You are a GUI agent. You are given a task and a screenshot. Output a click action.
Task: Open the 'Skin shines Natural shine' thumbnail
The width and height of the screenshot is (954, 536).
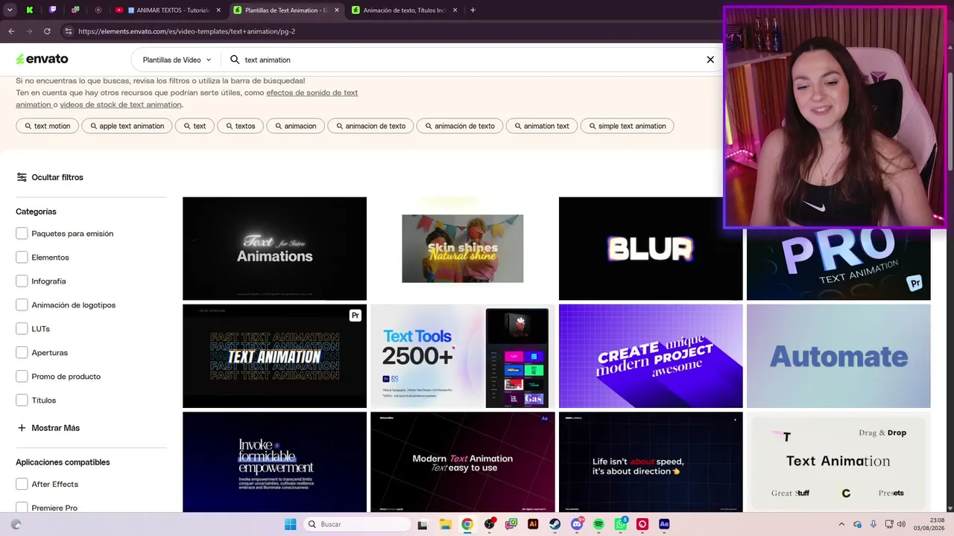pyautogui.click(x=463, y=249)
